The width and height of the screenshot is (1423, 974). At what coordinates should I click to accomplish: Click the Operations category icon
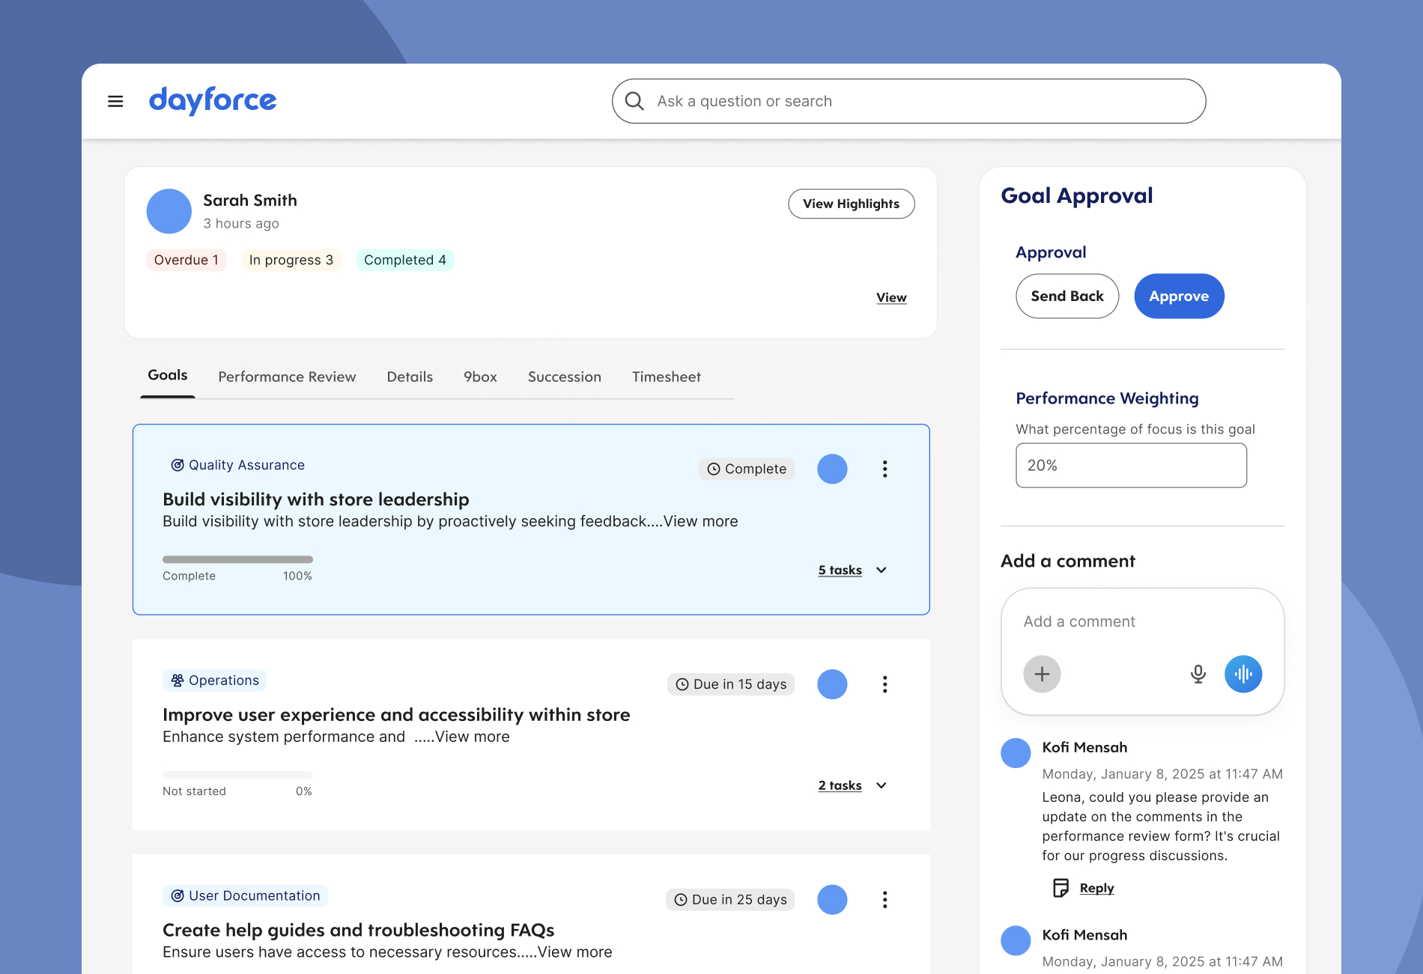click(x=178, y=681)
